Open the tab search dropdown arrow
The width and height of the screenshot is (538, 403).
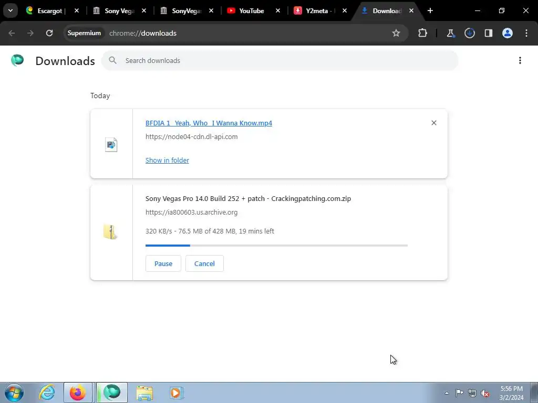tap(11, 10)
